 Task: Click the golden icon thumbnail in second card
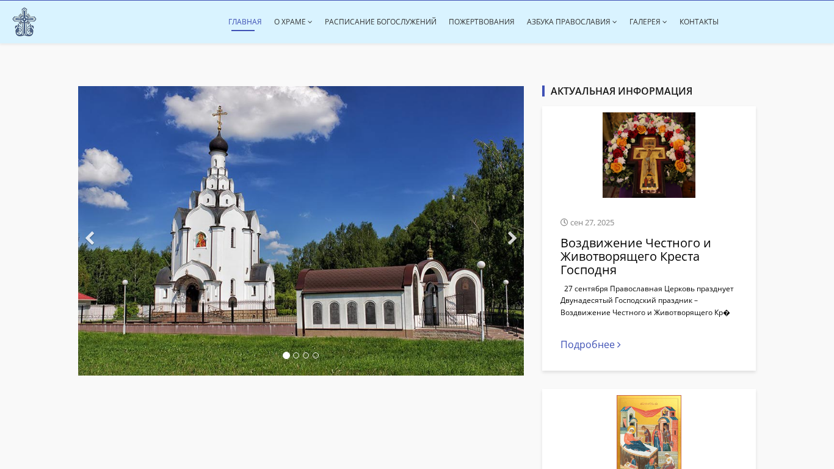649,432
